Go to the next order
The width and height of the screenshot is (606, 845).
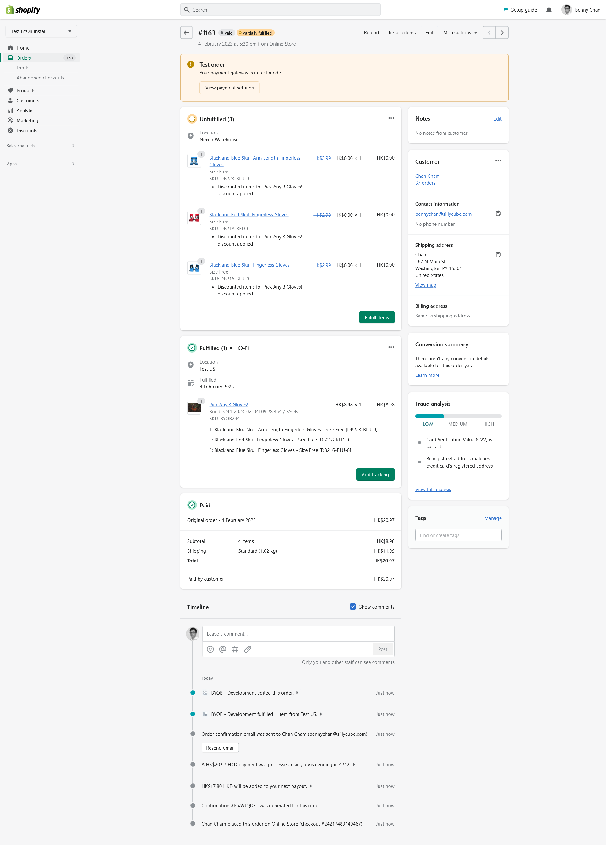(502, 32)
